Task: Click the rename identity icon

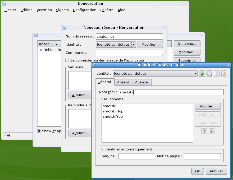Action: pos(217,74)
